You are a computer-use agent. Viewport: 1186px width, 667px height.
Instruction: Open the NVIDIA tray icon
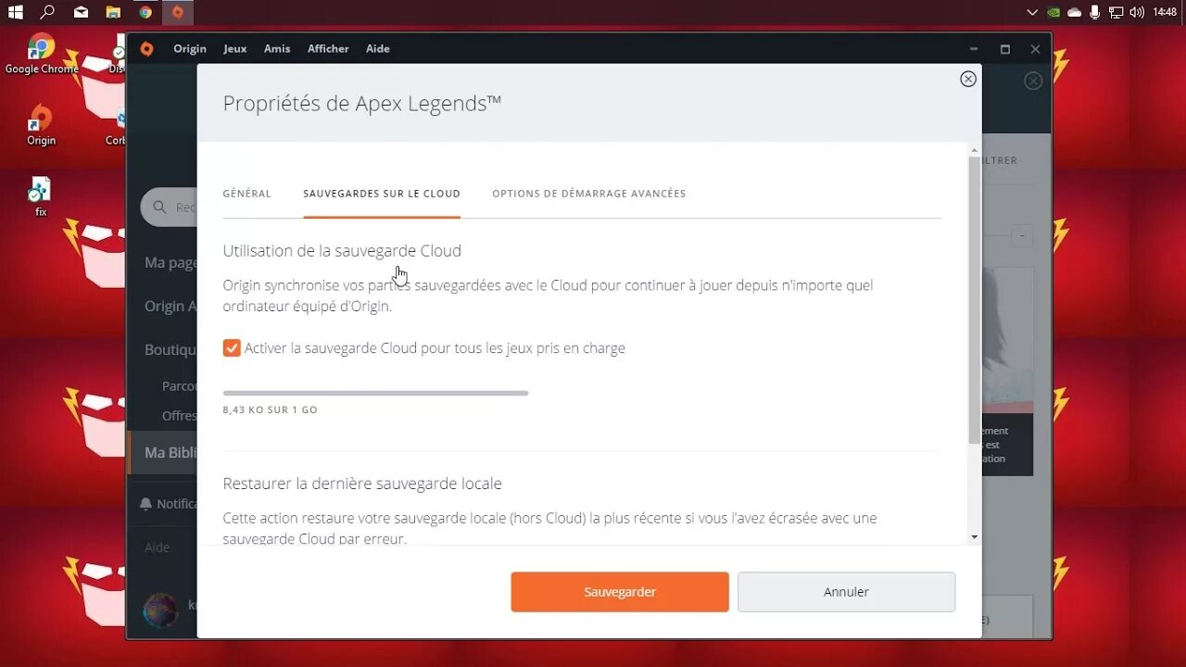1054,12
